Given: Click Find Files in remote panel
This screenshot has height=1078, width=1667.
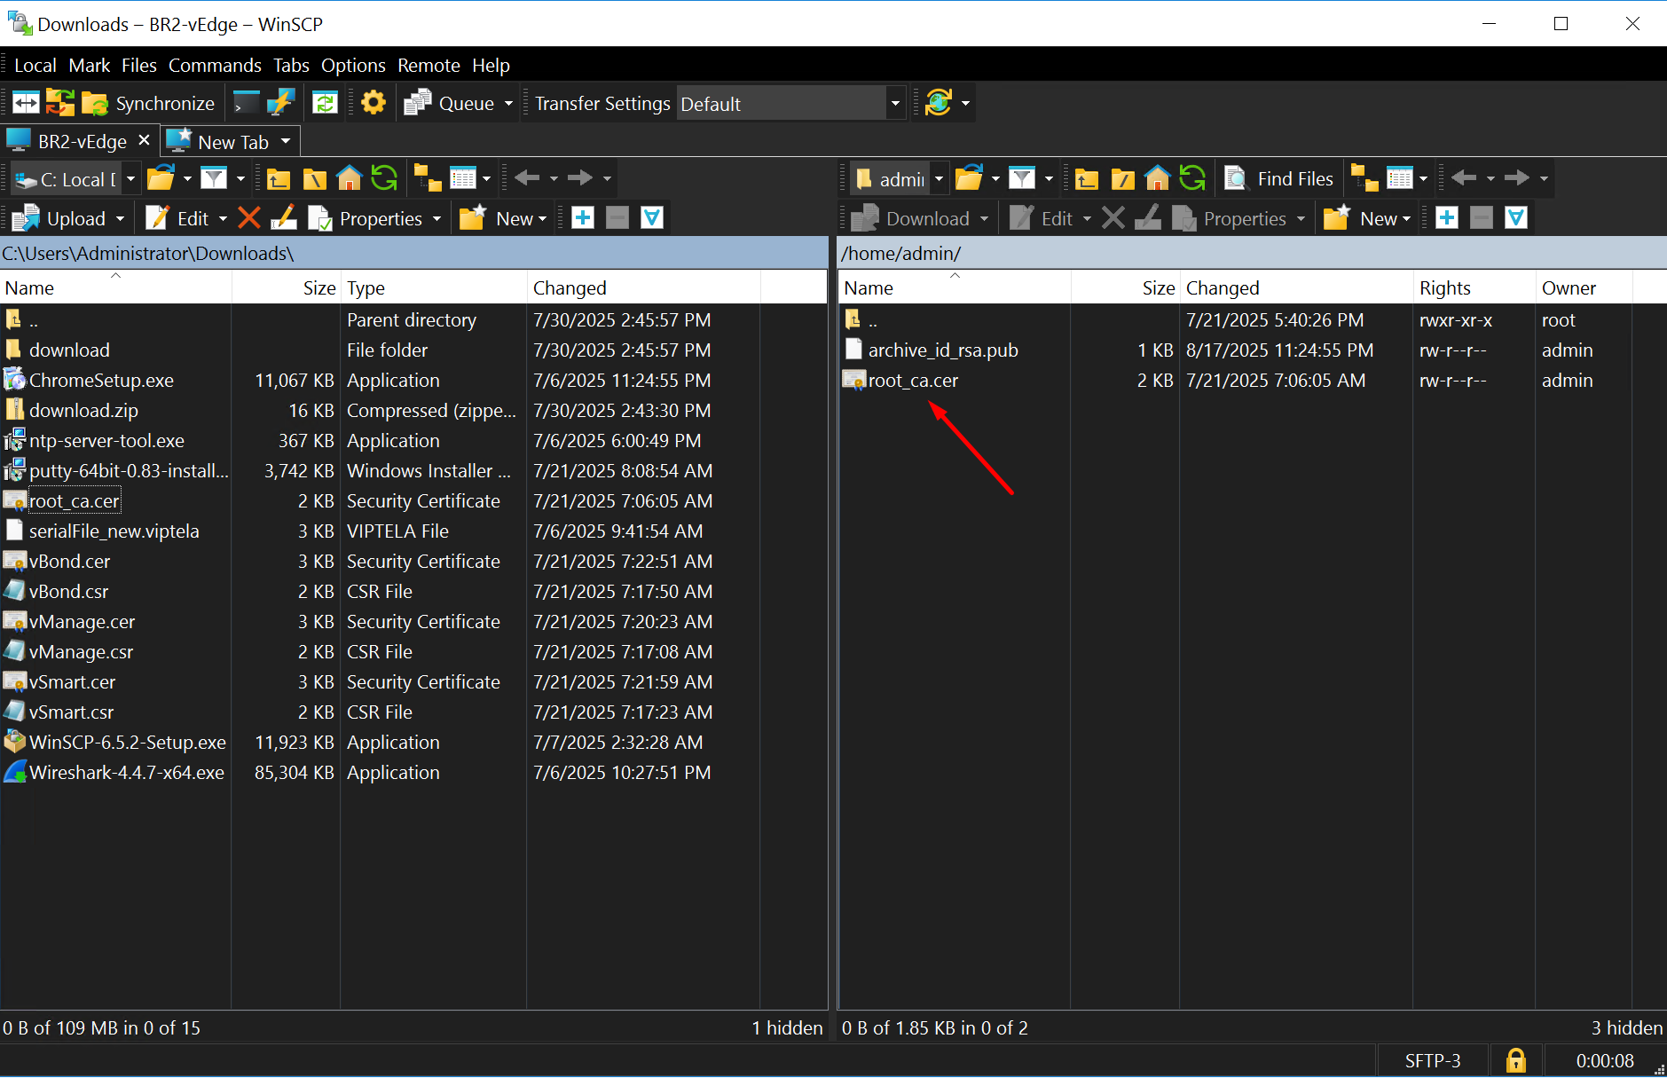Looking at the screenshot, I should tap(1278, 179).
